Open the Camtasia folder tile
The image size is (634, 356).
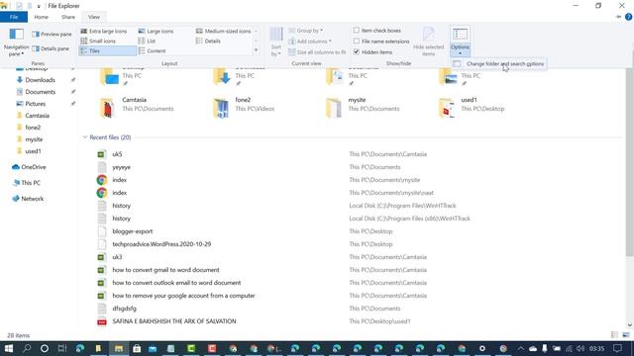(138, 108)
